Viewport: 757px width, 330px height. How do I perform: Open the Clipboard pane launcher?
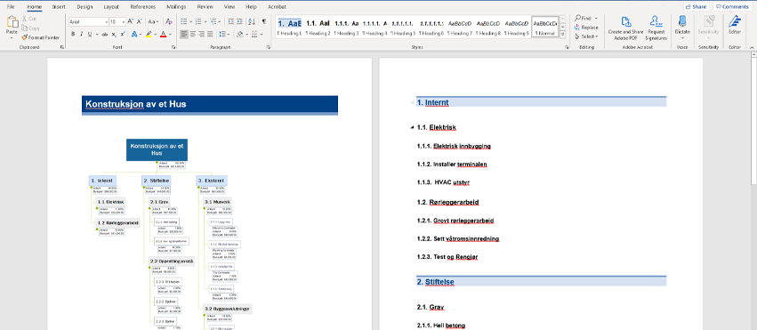(x=61, y=47)
